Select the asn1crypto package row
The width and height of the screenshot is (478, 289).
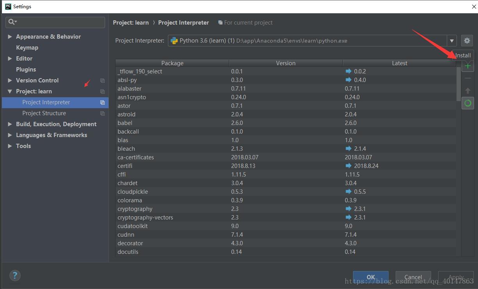pos(286,97)
